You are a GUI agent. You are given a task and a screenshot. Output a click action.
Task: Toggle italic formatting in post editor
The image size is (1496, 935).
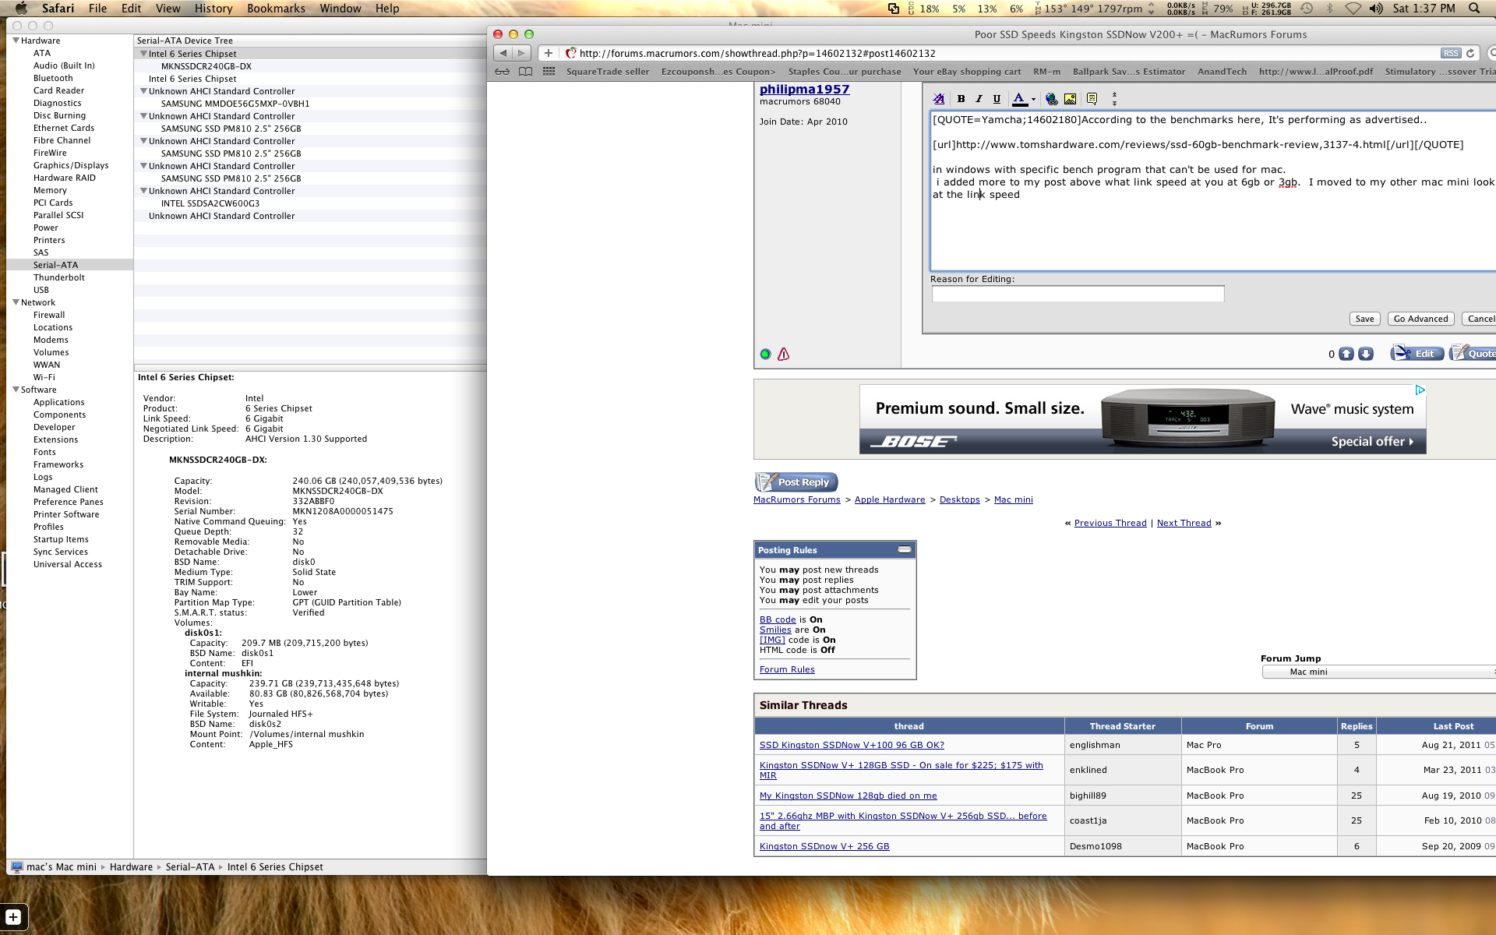[979, 99]
